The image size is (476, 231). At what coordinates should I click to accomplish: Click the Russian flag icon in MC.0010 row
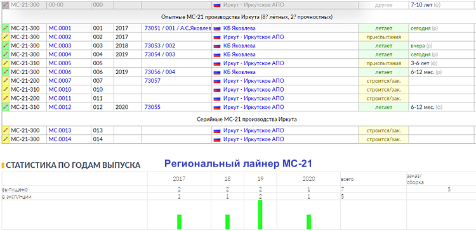[x=217, y=91]
